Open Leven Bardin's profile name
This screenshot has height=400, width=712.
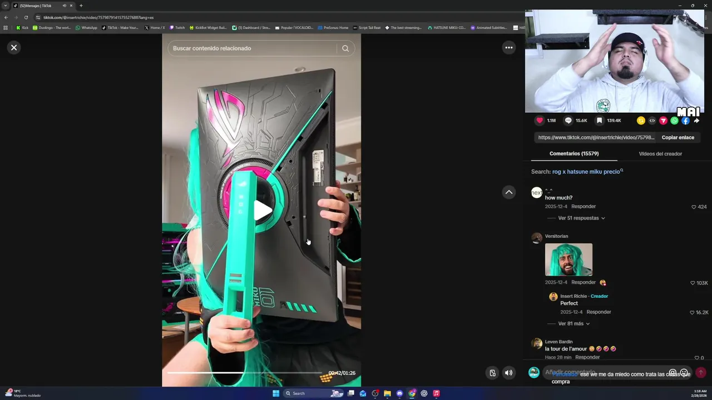point(558,342)
